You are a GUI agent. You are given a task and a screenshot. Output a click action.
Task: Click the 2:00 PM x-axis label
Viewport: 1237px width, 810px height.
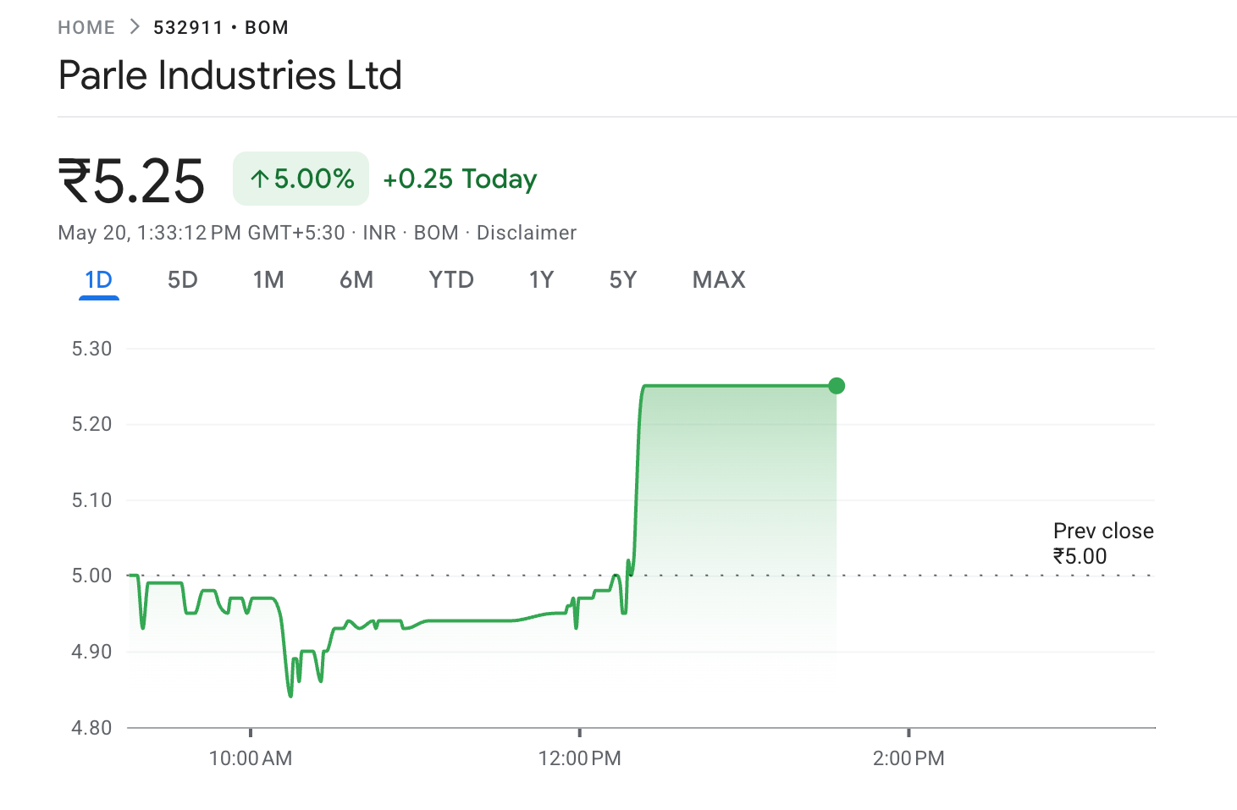pos(908,758)
